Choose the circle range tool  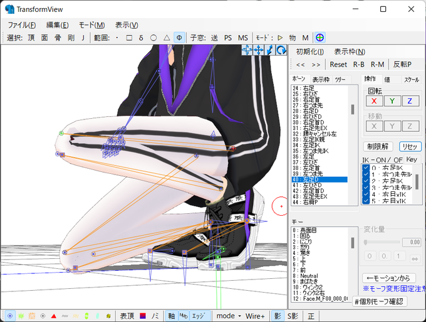click(153, 38)
